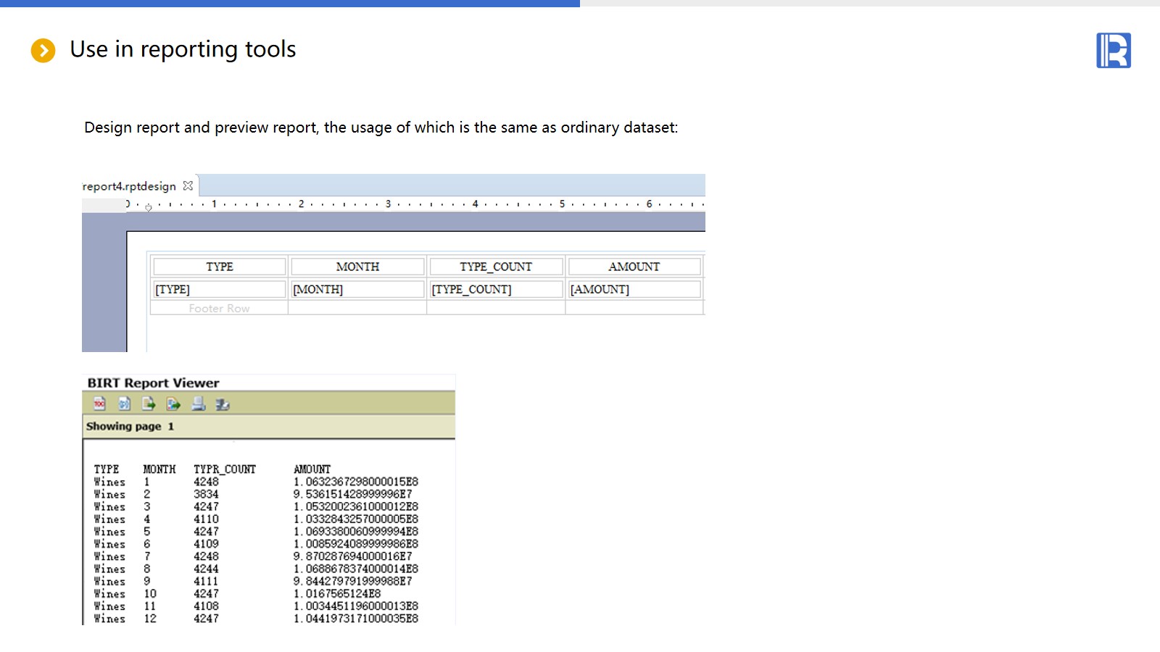The width and height of the screenshot is (1160, 652).
Task: Click the orange arrow bullet icon
Action: (x=43, y=50)
